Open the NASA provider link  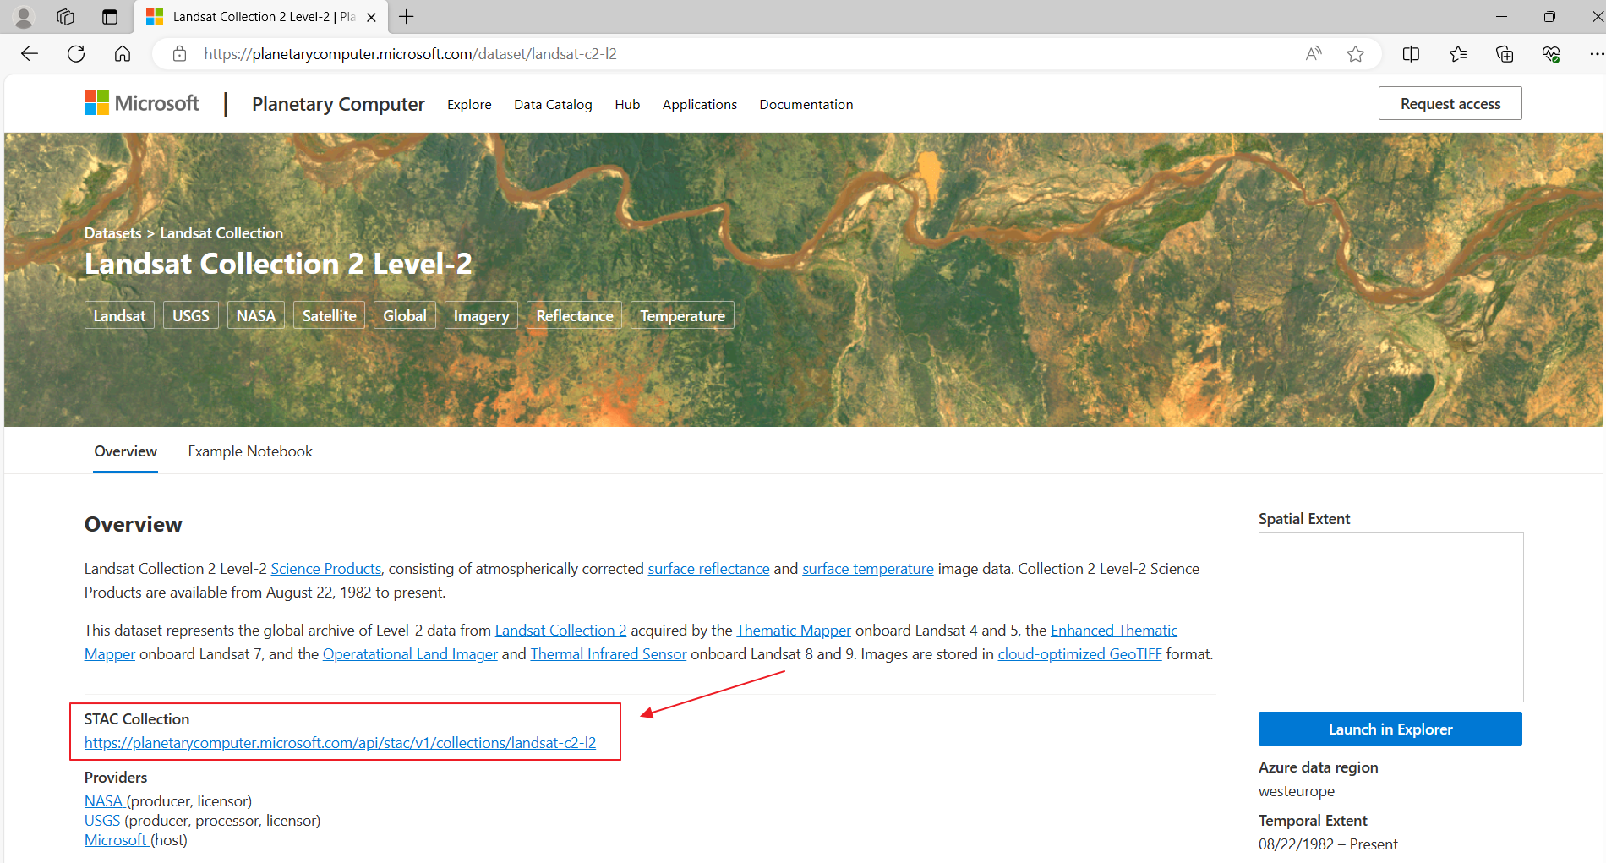pyautogui.click(x=105, y=801)
